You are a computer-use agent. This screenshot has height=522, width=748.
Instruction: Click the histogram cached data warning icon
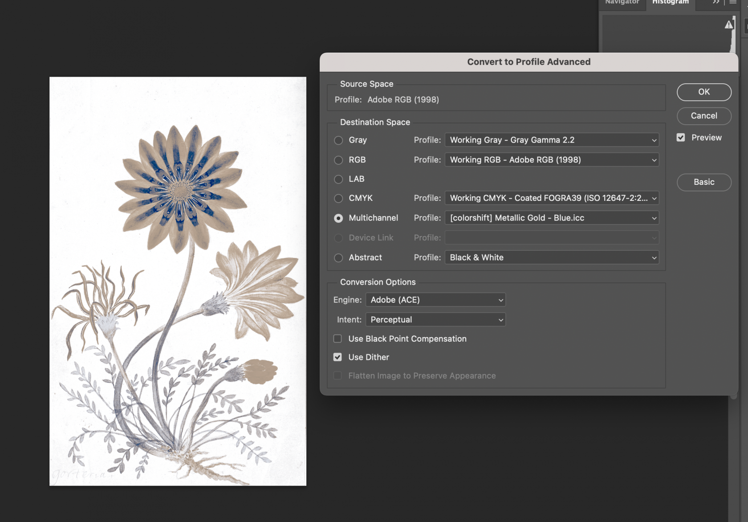tap(728, 24)
